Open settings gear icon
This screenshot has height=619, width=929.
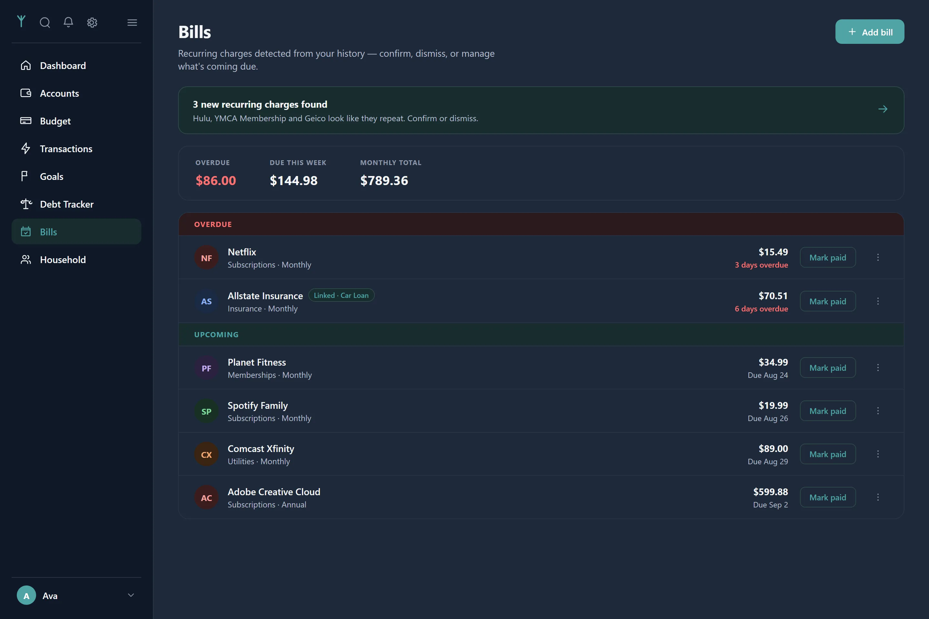(92, 23)
